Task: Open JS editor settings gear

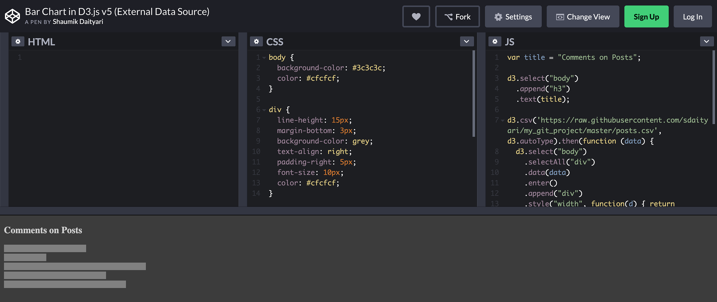Action: 495,42
